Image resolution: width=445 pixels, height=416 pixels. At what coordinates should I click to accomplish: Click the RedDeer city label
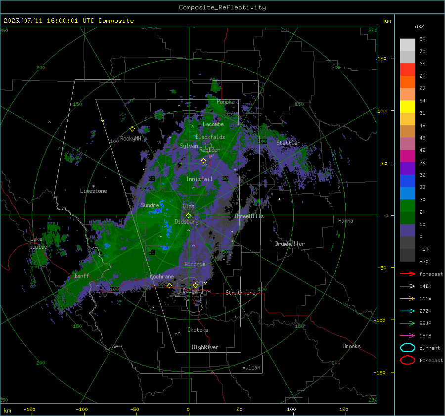point(210,150)
